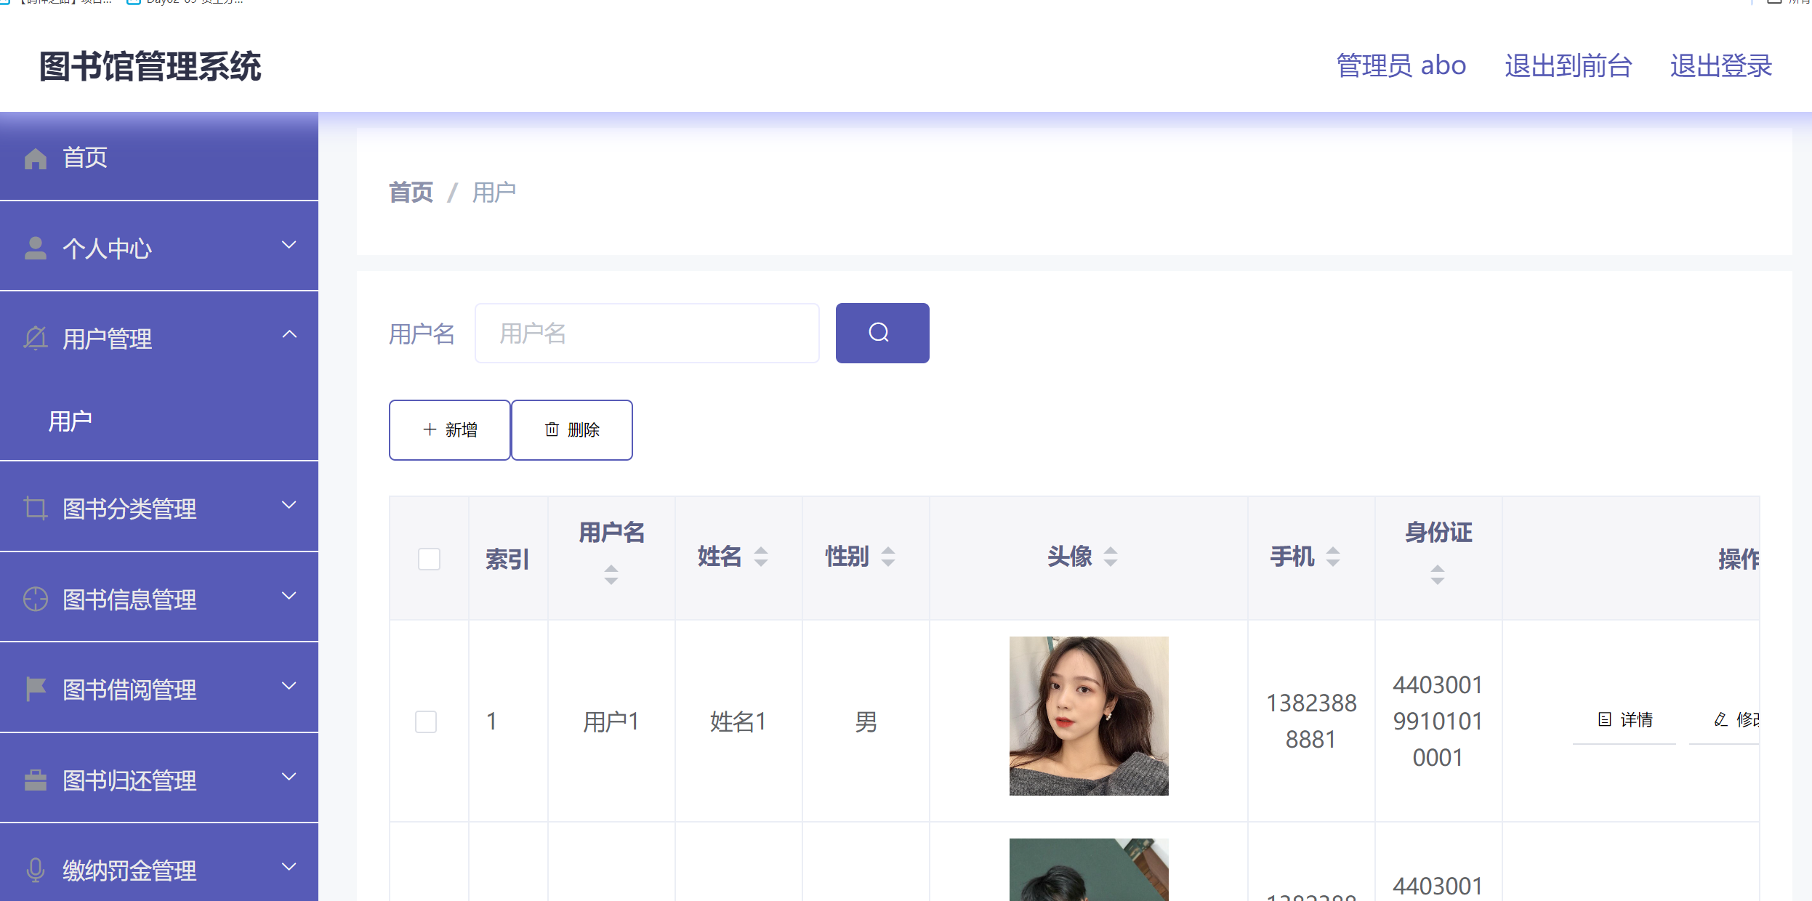Click the magnifier search button
The width and height of the screenshot is (1812, 901).
(x=882, y=333)
